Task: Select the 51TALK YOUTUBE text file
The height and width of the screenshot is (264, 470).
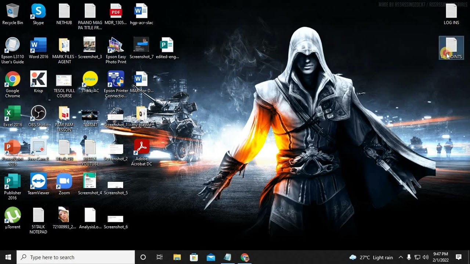Action: (90, 153)
